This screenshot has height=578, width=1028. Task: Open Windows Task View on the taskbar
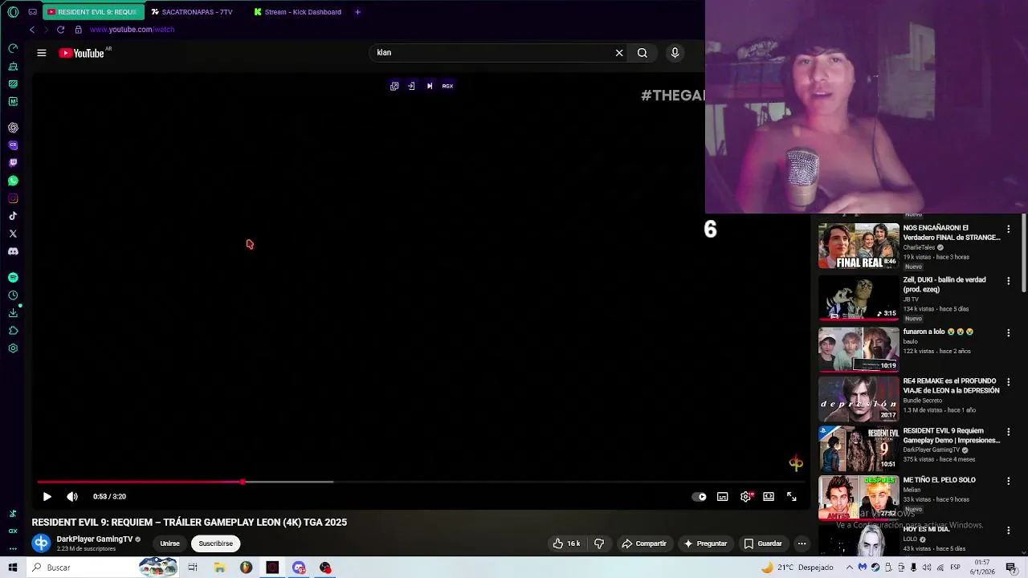193,568
